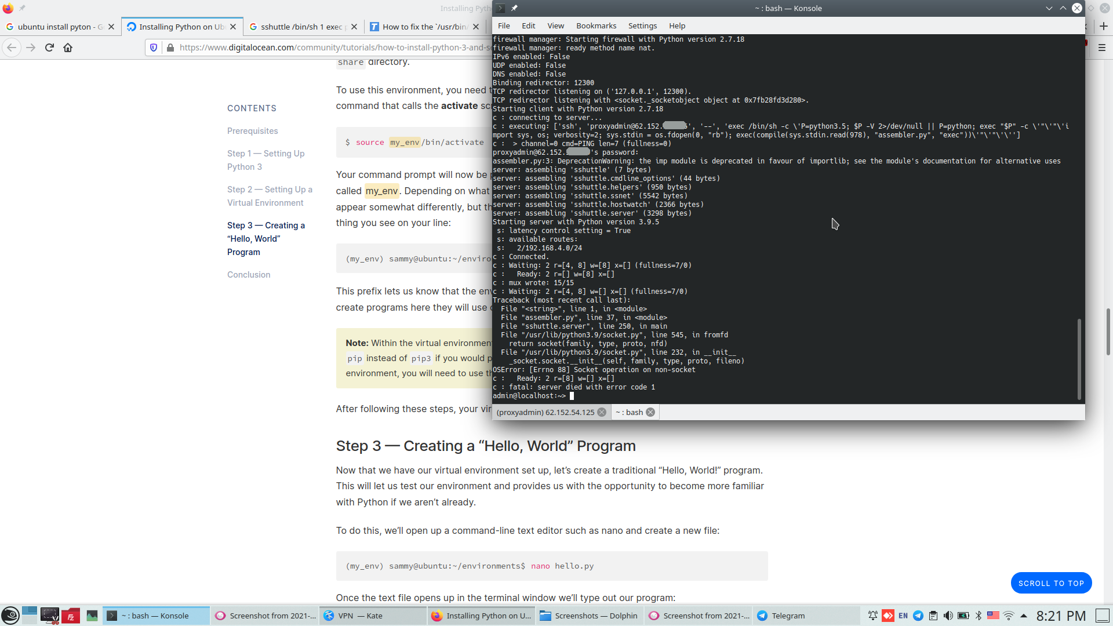The image size is (1113, 626).
Task: Open the Prerequisites link in Contents
Action: click(252, 131)
